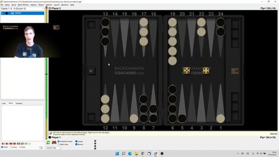Toggle the Jacoby checkbox
279x157 pixels.
coord(76,141)
